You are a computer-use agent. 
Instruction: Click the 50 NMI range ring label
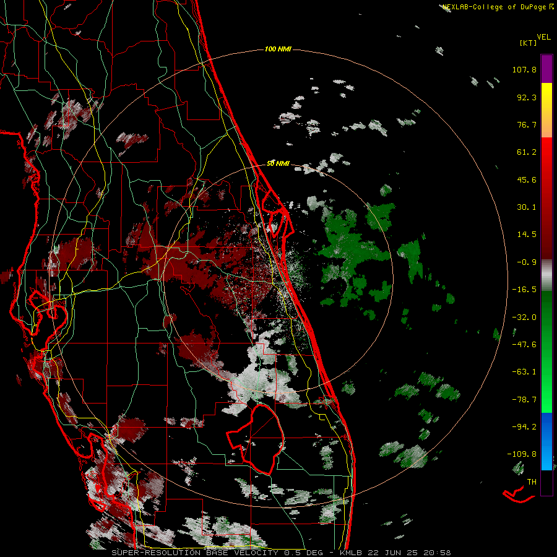pyautogui.click(x=278, y=164)
